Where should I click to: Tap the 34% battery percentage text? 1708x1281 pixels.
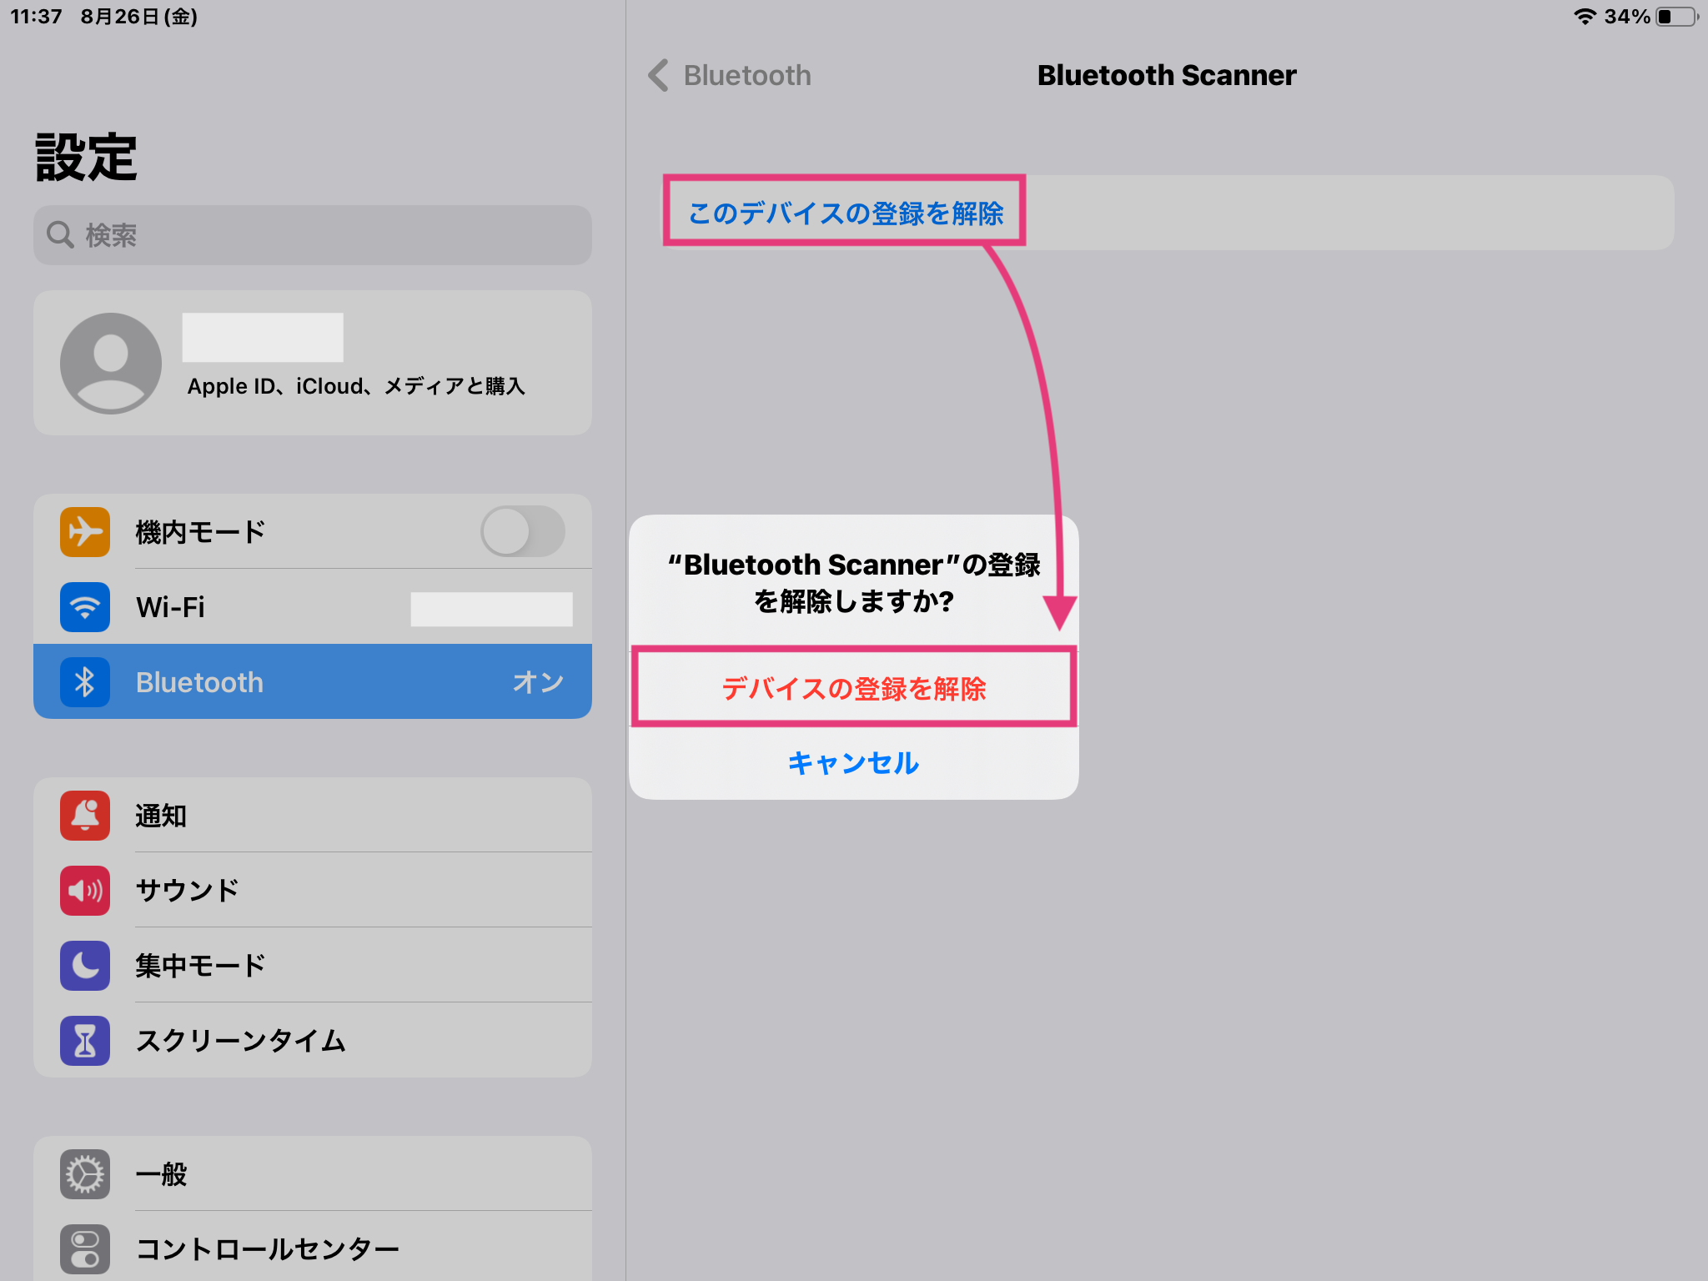1627,17
